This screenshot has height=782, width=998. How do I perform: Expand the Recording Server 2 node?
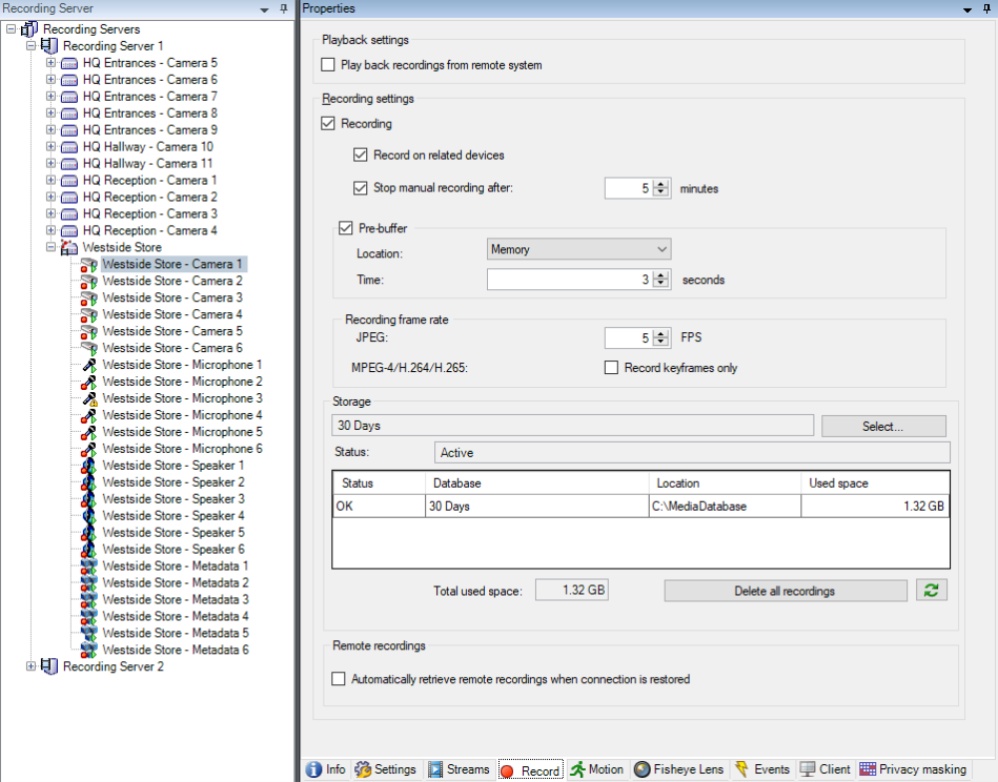[31, 666]
